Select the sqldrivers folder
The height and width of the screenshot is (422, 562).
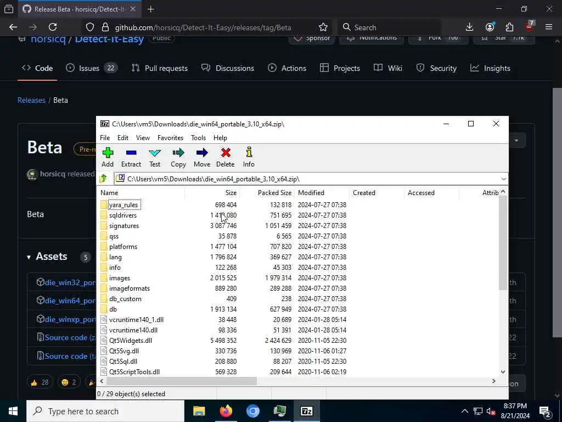click(123, 215)
